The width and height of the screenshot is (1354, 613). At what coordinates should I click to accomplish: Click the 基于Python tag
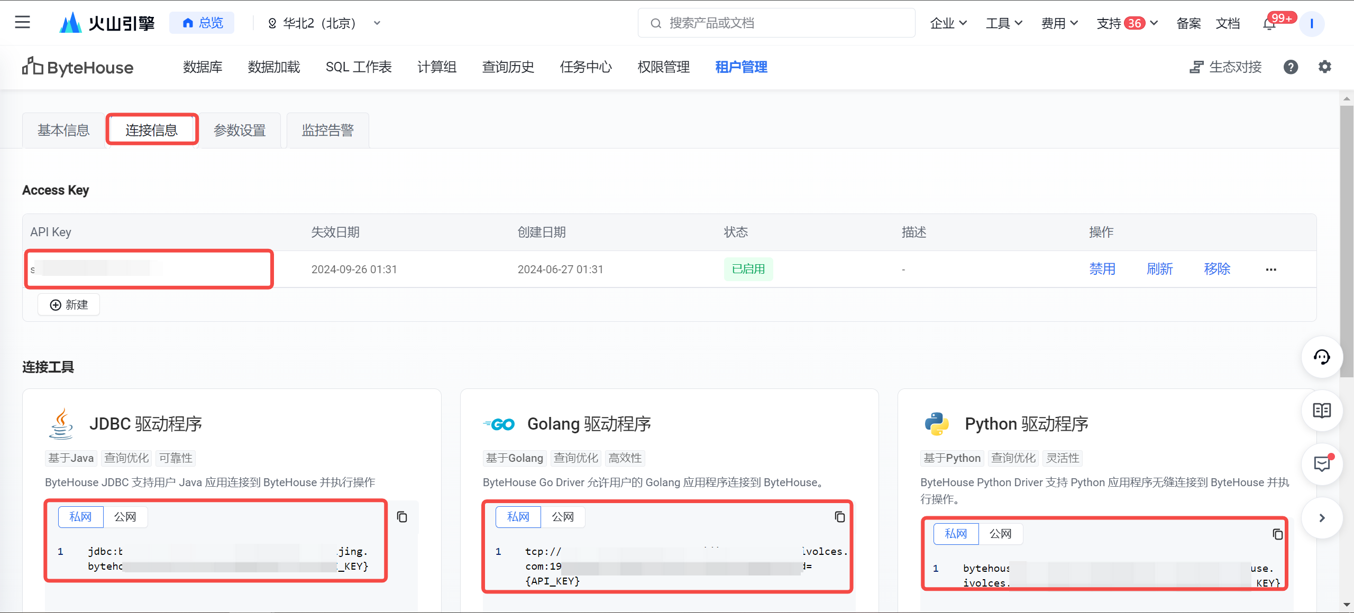(x=952, y=458)
